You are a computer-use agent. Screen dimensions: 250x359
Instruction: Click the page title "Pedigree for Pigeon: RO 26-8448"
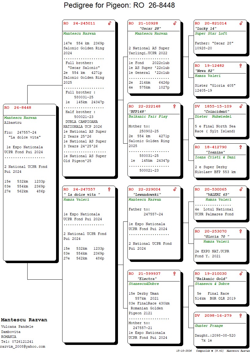point(119,5)
